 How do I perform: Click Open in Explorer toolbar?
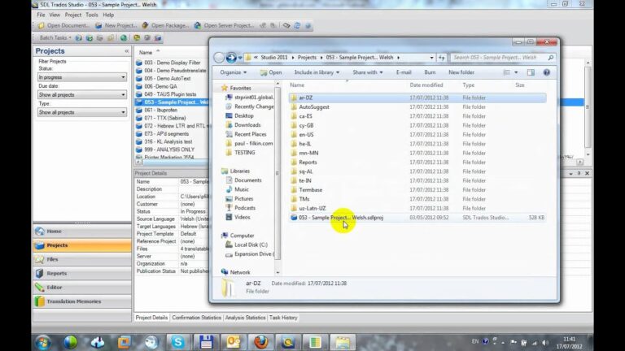tap(271, 72)
